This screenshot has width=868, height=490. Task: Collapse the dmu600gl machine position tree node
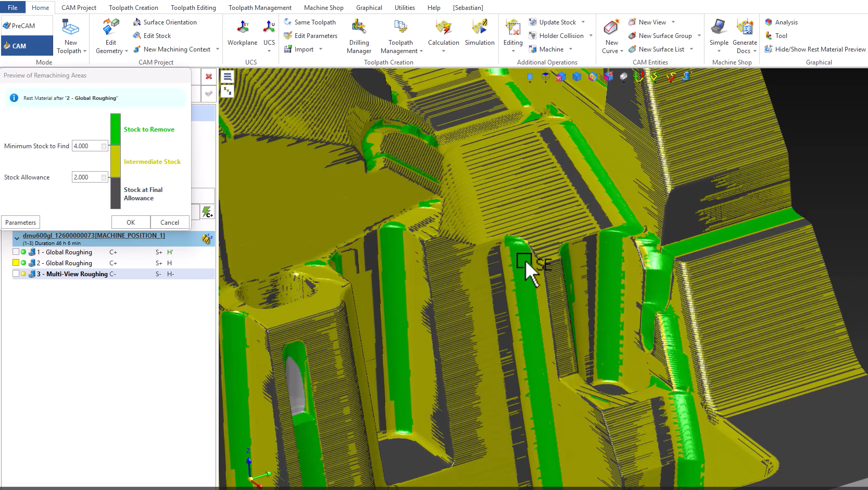point(17,238)
